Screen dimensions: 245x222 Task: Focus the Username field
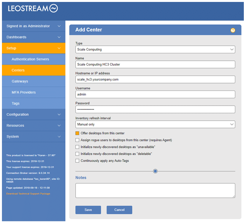click(x=155, y=94)
